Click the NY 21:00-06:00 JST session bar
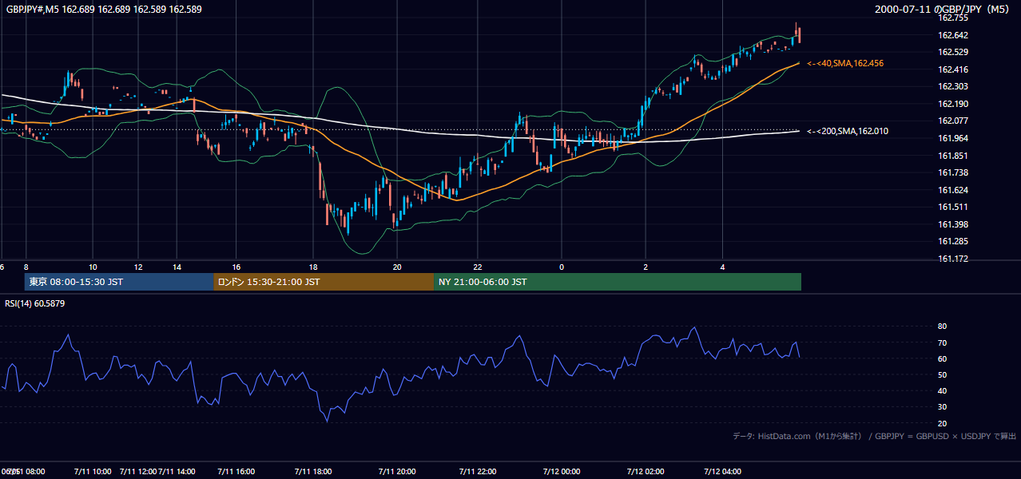 [618, 282]
